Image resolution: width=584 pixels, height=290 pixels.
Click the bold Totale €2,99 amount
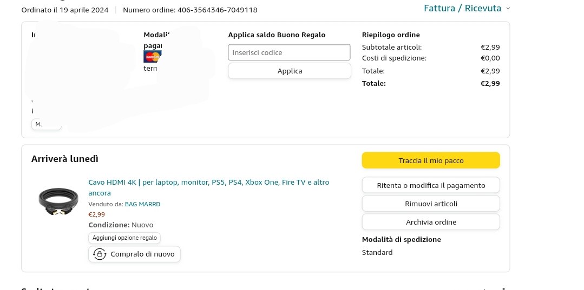[490, 83]
